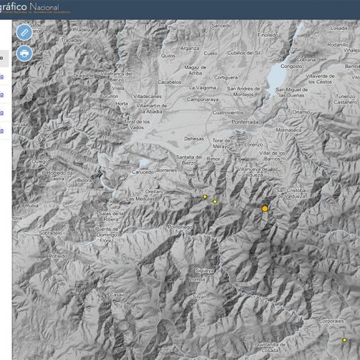This screenshot has width=360, height=360.
Task: Click the print map button
Action: coord(24,53)
